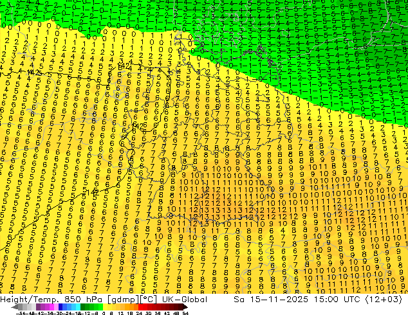Click the "24" legend value
Screen dimensions: 408x315
tap(139, 313)
